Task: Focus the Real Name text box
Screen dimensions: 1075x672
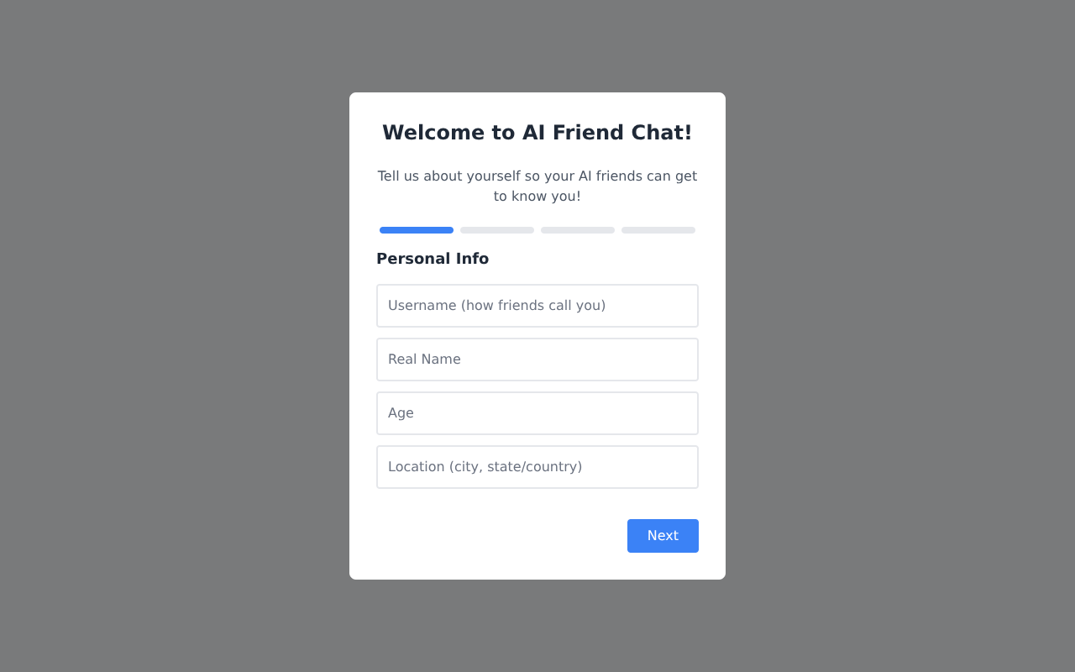Action: (x=537, y=360)
